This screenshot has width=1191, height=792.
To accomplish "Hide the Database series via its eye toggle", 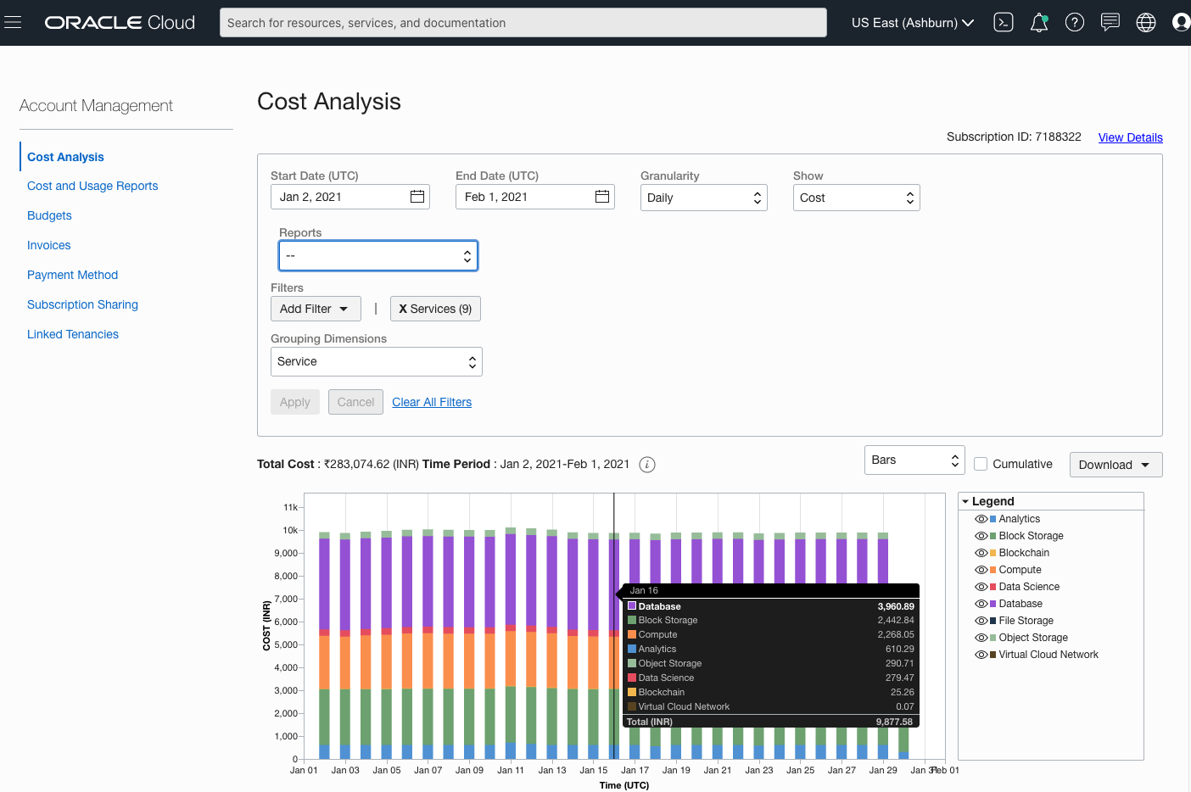I will [x=981, y=603].
